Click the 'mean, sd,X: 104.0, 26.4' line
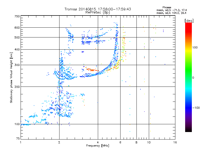Image resolution: width=206 pixels, height=155 pixels. 171,13
